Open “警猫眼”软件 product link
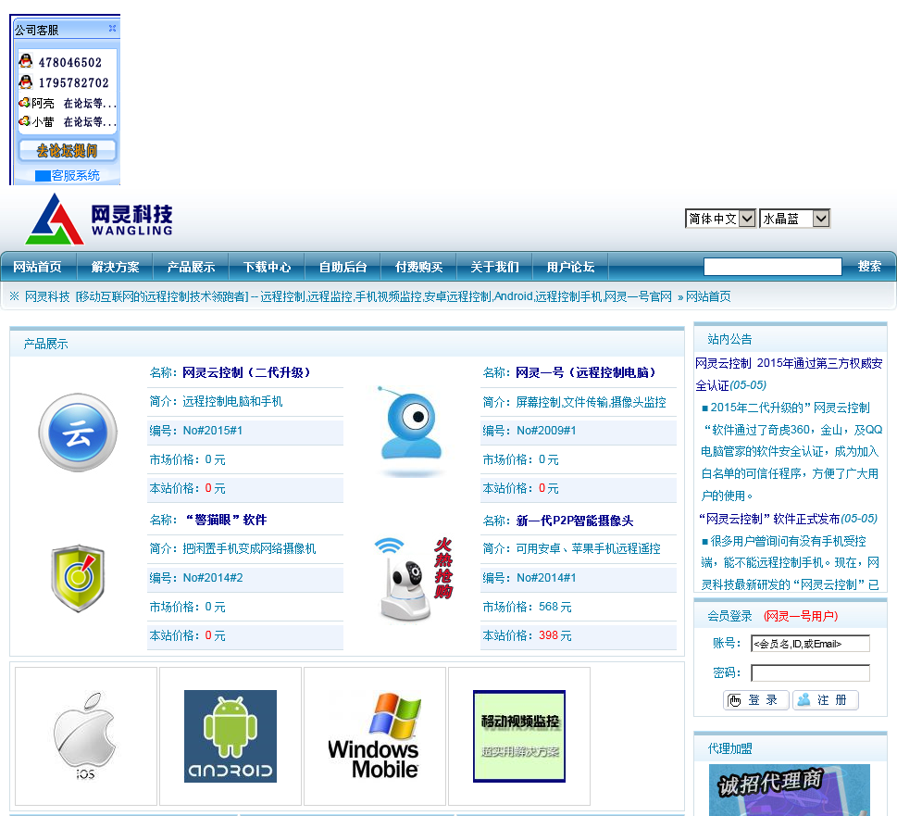The width and height of the screenshot is (897, 816). point(225,520)
